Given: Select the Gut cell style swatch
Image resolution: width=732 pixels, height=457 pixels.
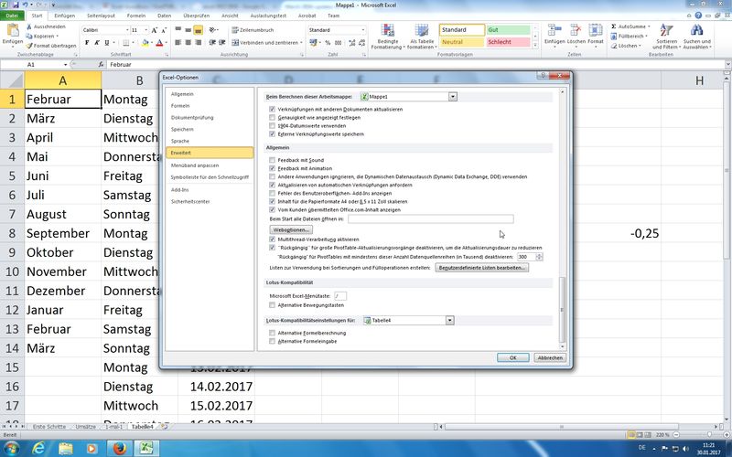Looking at the screenshot, I should (508, 30).
